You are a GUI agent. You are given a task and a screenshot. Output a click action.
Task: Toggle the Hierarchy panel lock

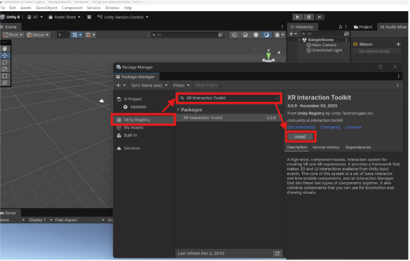[340, 27]
